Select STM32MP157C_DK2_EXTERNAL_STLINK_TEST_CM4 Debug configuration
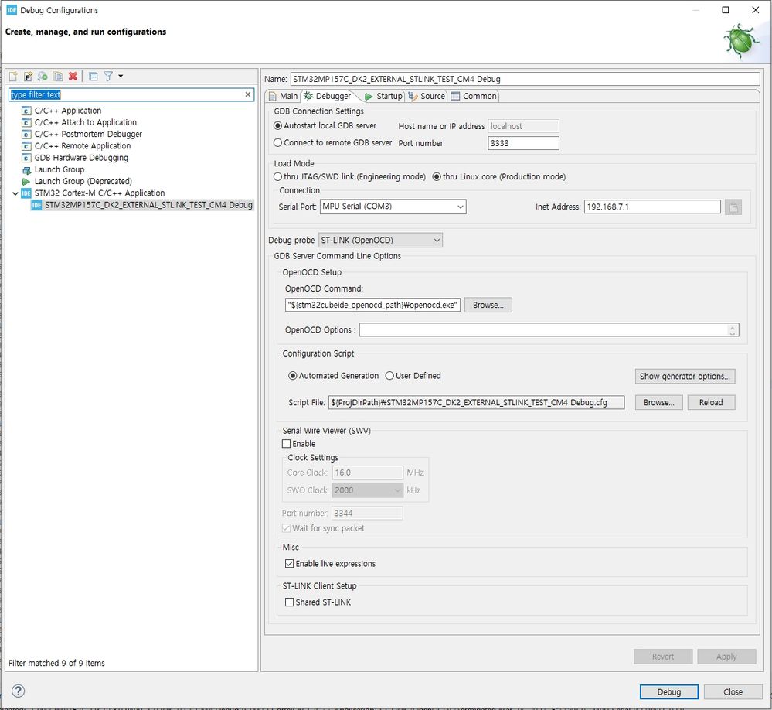Screen dimensions: 772x710 point(148,205)
